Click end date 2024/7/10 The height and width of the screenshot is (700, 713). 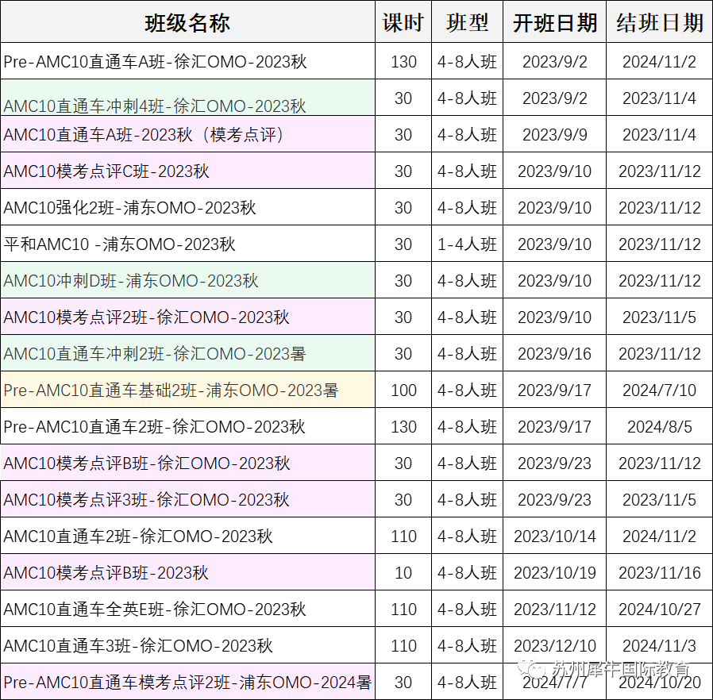(x=659, y=390)
